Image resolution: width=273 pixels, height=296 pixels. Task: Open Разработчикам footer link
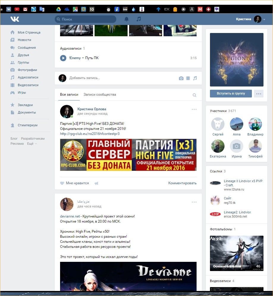(x=33, y=138)
